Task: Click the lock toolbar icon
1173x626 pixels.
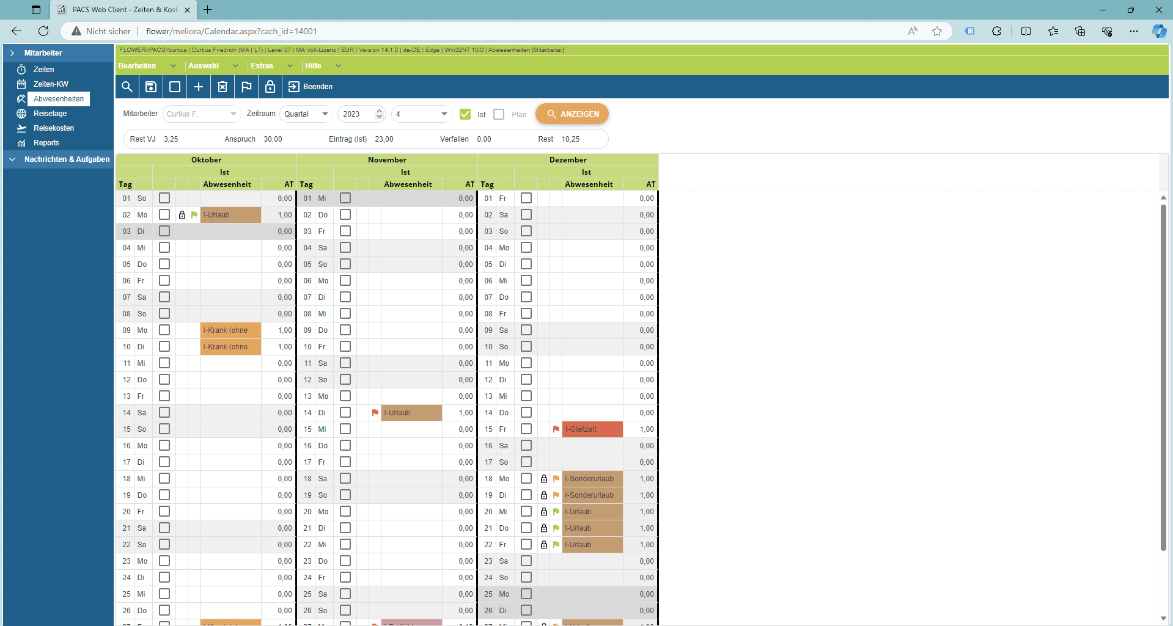Action: point(270,87)
